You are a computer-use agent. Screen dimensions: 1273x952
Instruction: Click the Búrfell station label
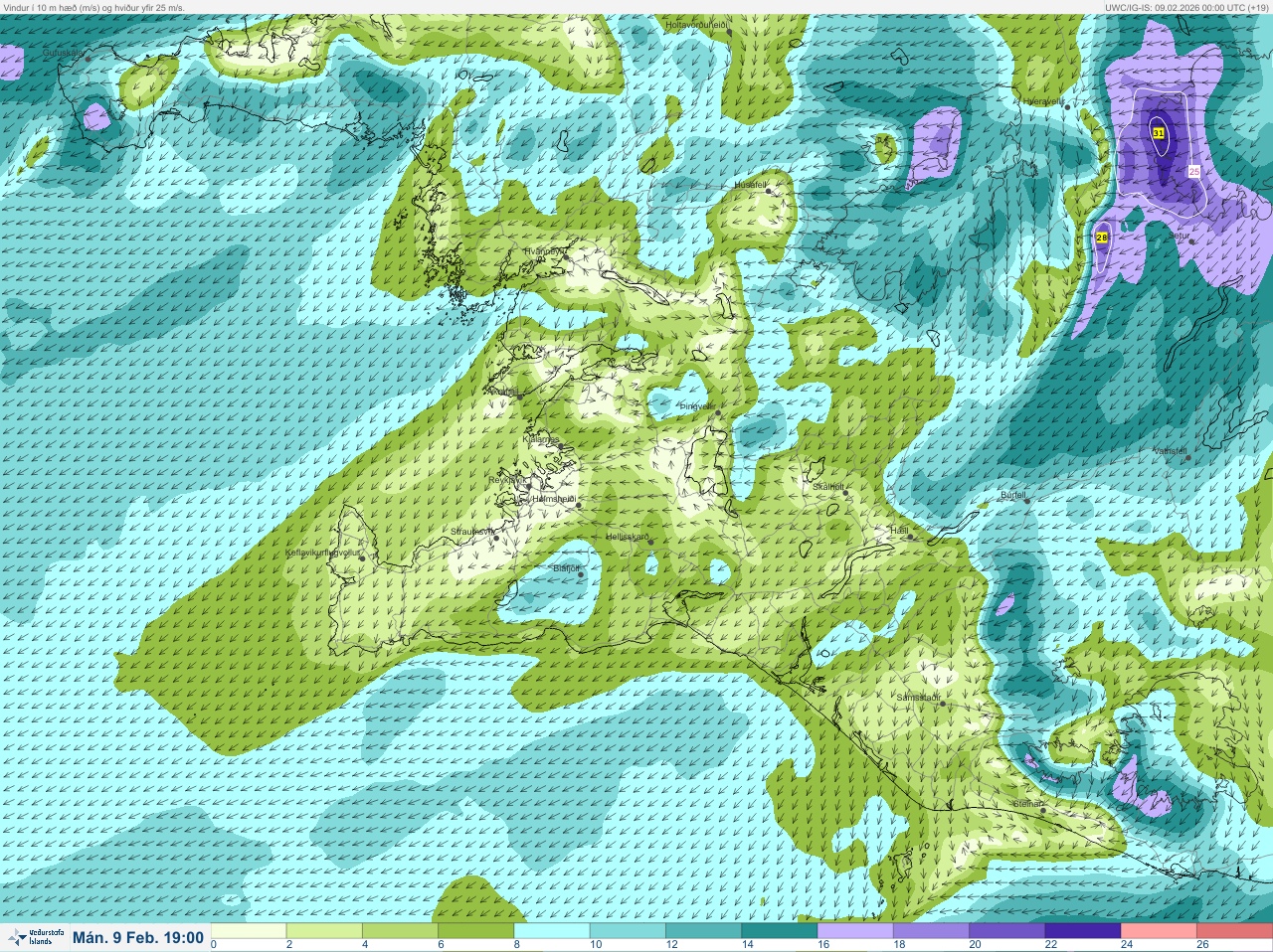pos(1012,494)
